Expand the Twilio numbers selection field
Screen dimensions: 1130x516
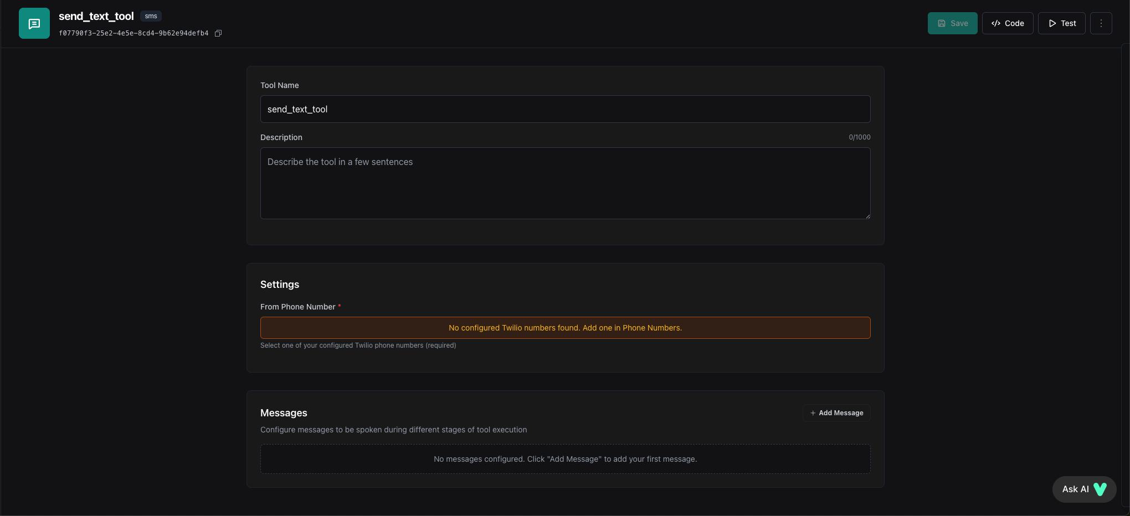[565, 327]
